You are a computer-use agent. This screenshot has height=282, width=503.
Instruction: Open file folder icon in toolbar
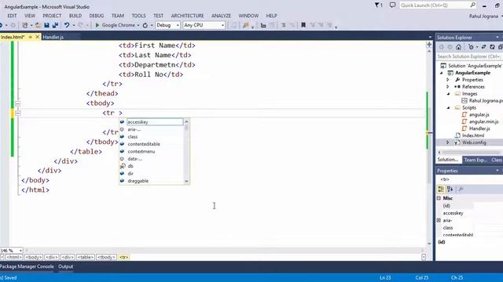pos(38,25)
